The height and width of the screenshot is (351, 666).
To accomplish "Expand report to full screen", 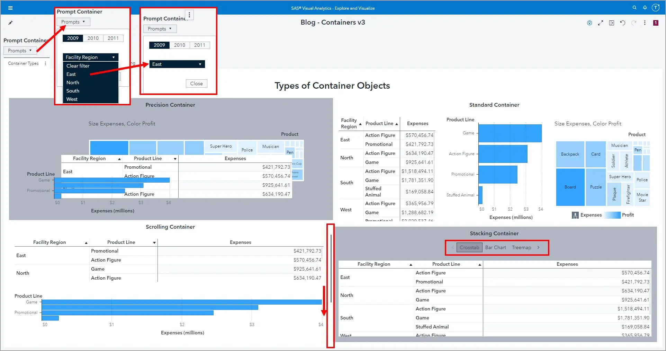I will [x=600, y=23].
